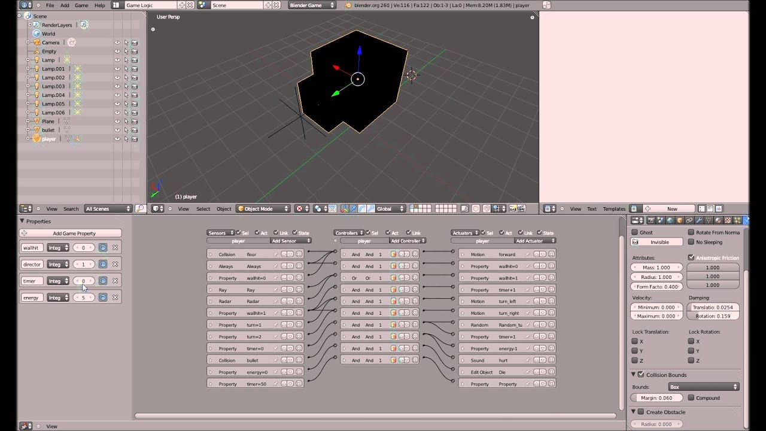The image size is (766, 431).
Task: Click the energy property value field
Action: coord(83,298)
